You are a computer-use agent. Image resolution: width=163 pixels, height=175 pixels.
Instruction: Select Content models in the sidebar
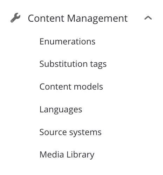point(71,87)
